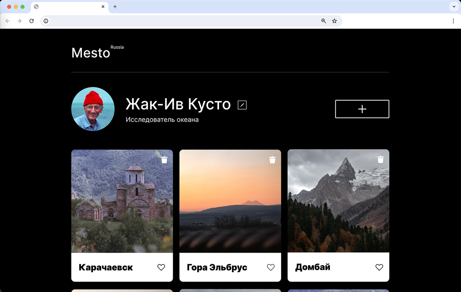View site information icon in address bar
Image resolution: width=461 pixels, height=292 pixels.
click(x=46, y=21)
